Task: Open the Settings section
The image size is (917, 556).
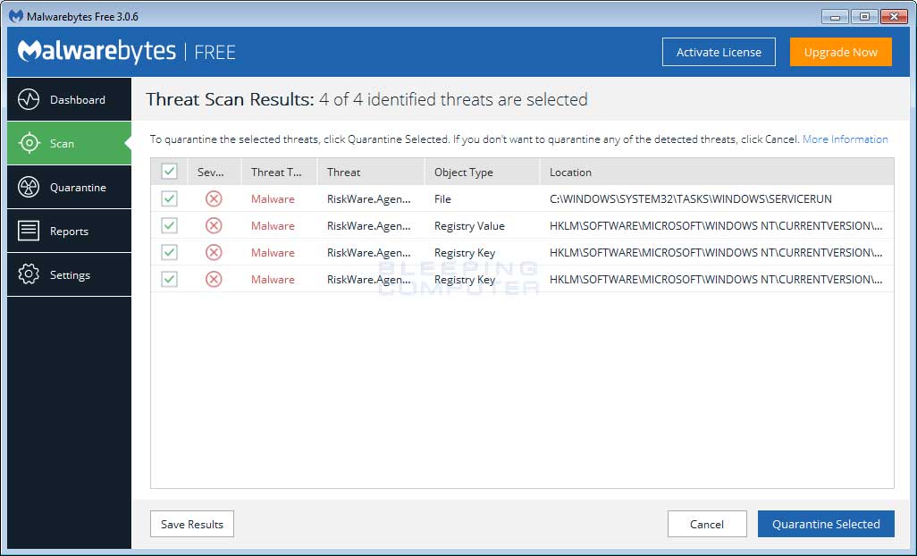Action: (69, 274)
